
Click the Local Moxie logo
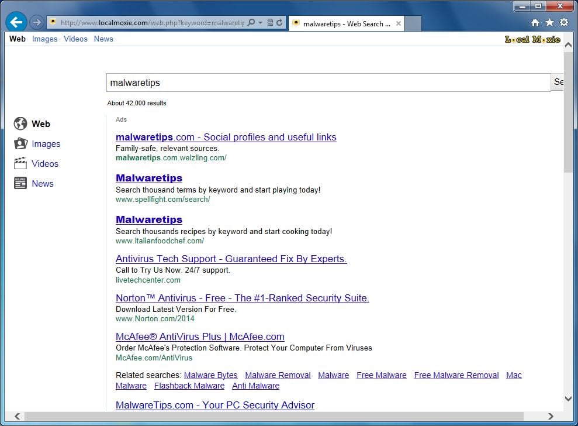pyautogui.click(x=532, y=39)
